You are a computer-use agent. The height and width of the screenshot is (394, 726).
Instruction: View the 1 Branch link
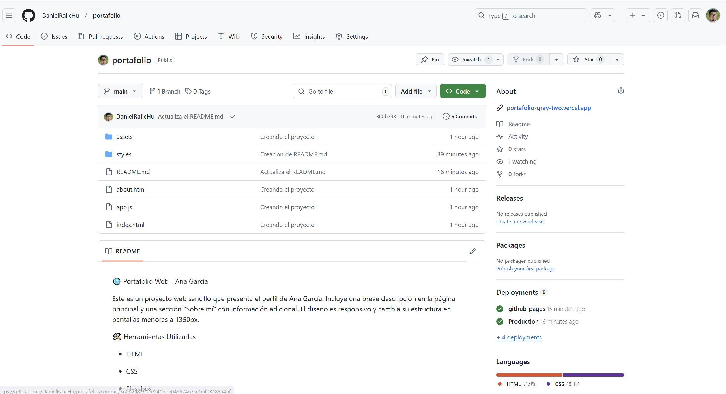coord(165,91)
